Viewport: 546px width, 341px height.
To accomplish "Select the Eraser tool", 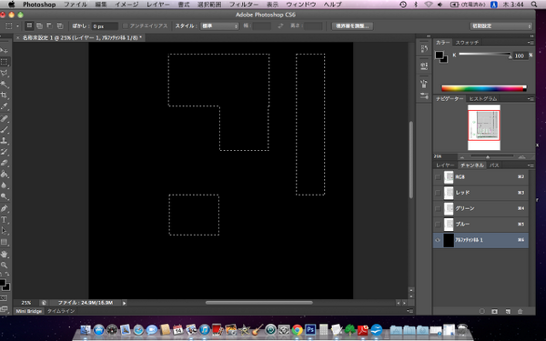I will pyautogui.click(x=5, y=163).
